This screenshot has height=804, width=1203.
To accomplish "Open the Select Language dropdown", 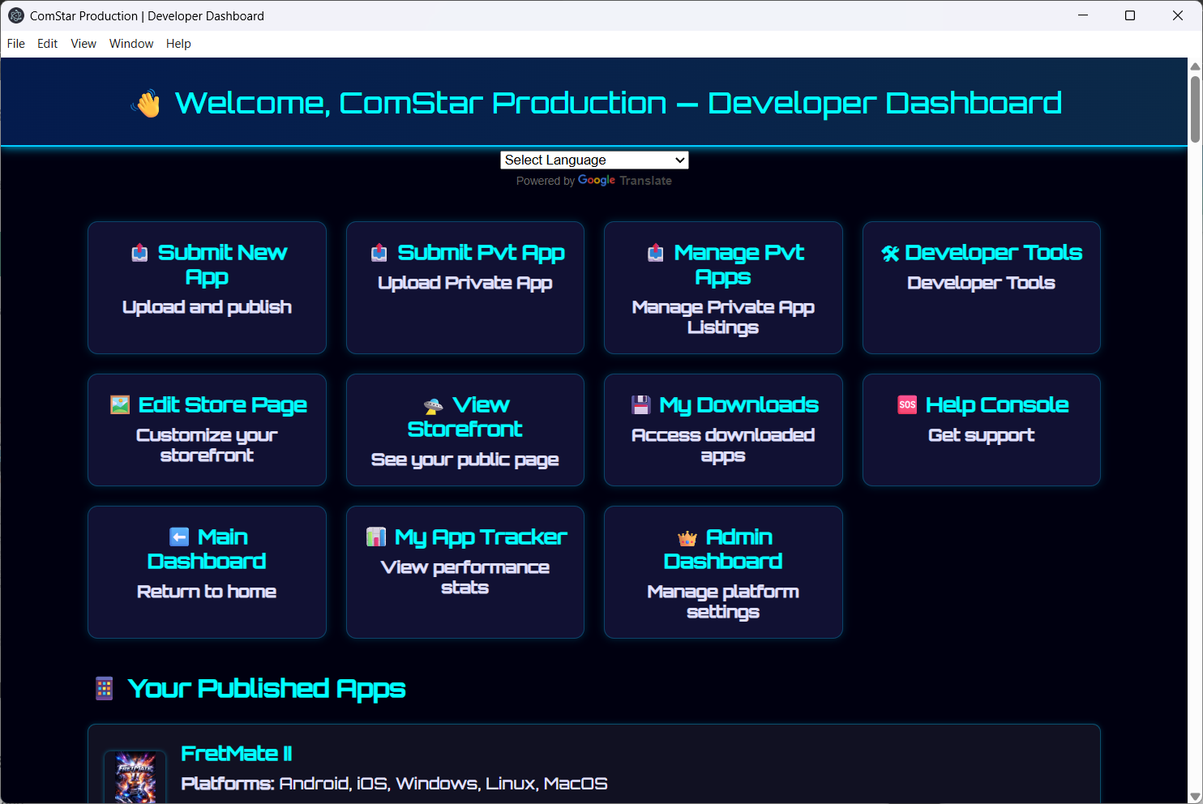I will coord(594,160).
